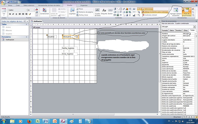Viewport: 198px width, 124px height.
Task: Toggle bold N formatting
Action: [10, 14]
